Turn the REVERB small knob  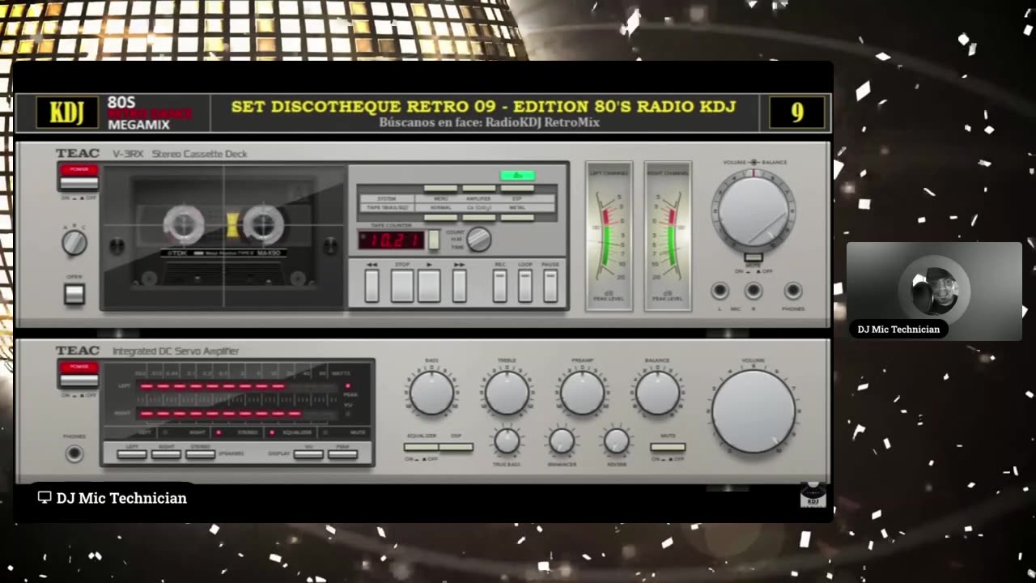[x=617, y=441]
